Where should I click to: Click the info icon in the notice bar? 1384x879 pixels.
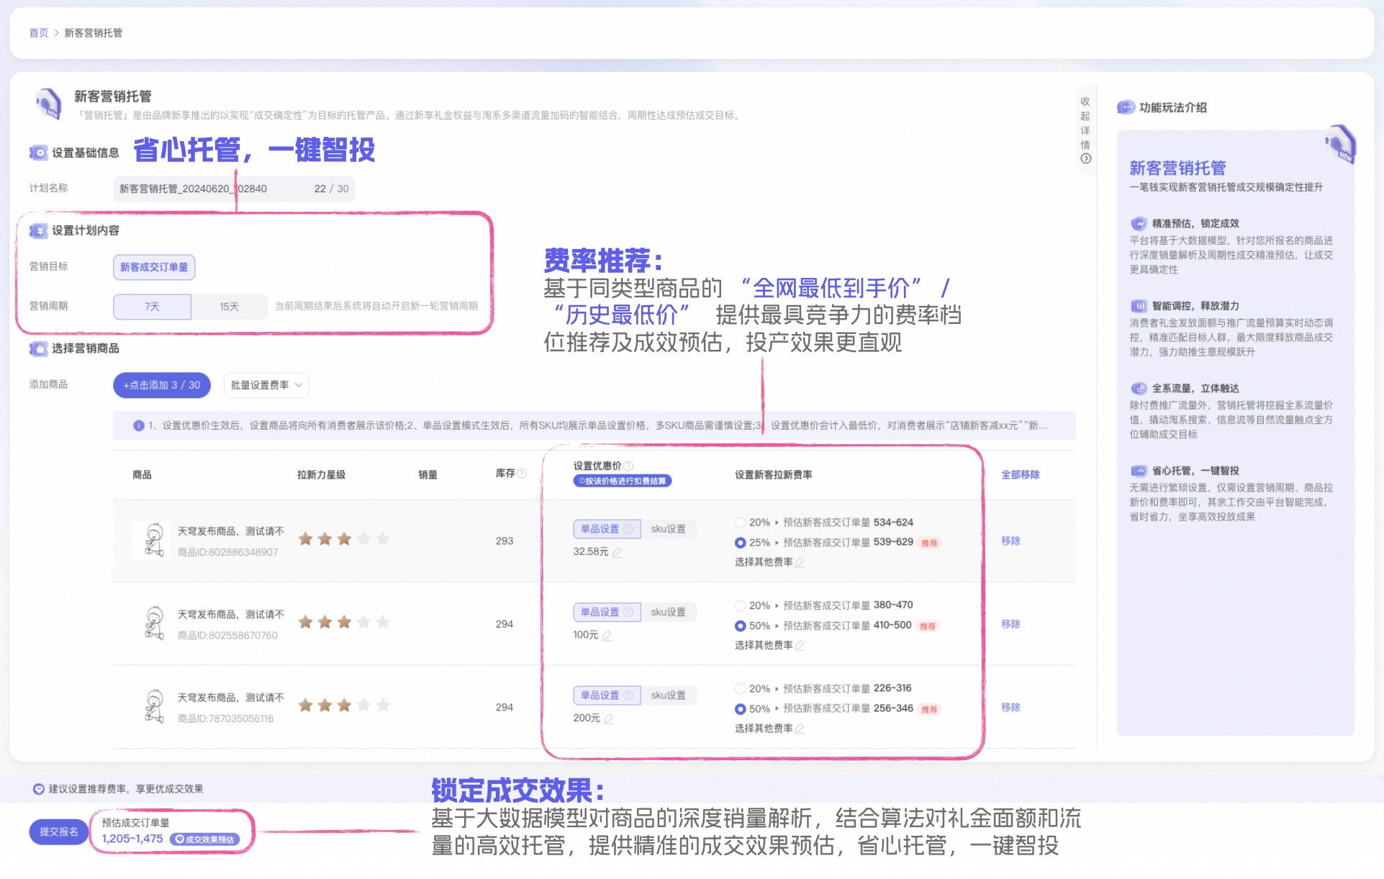tap(139, 425)
